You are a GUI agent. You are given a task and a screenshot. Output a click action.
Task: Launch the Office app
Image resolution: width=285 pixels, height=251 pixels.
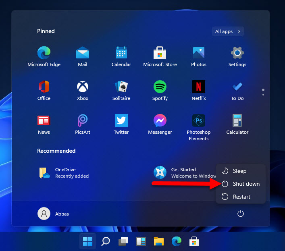click(x=44, y=90)
